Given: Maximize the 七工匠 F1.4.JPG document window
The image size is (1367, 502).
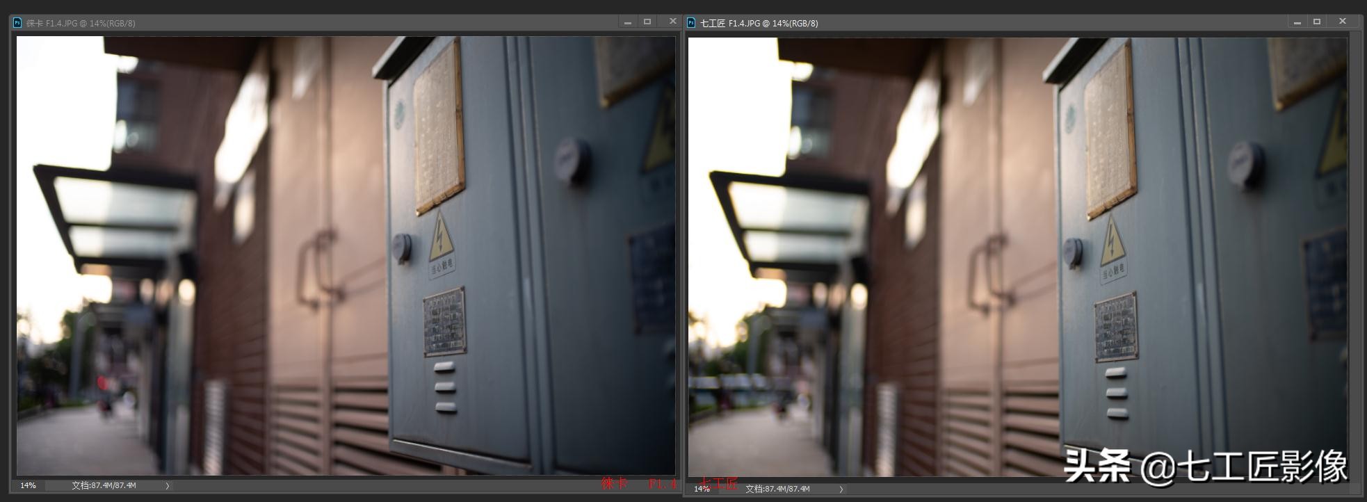Looking at the screenshot, I should pos(1317,22).
